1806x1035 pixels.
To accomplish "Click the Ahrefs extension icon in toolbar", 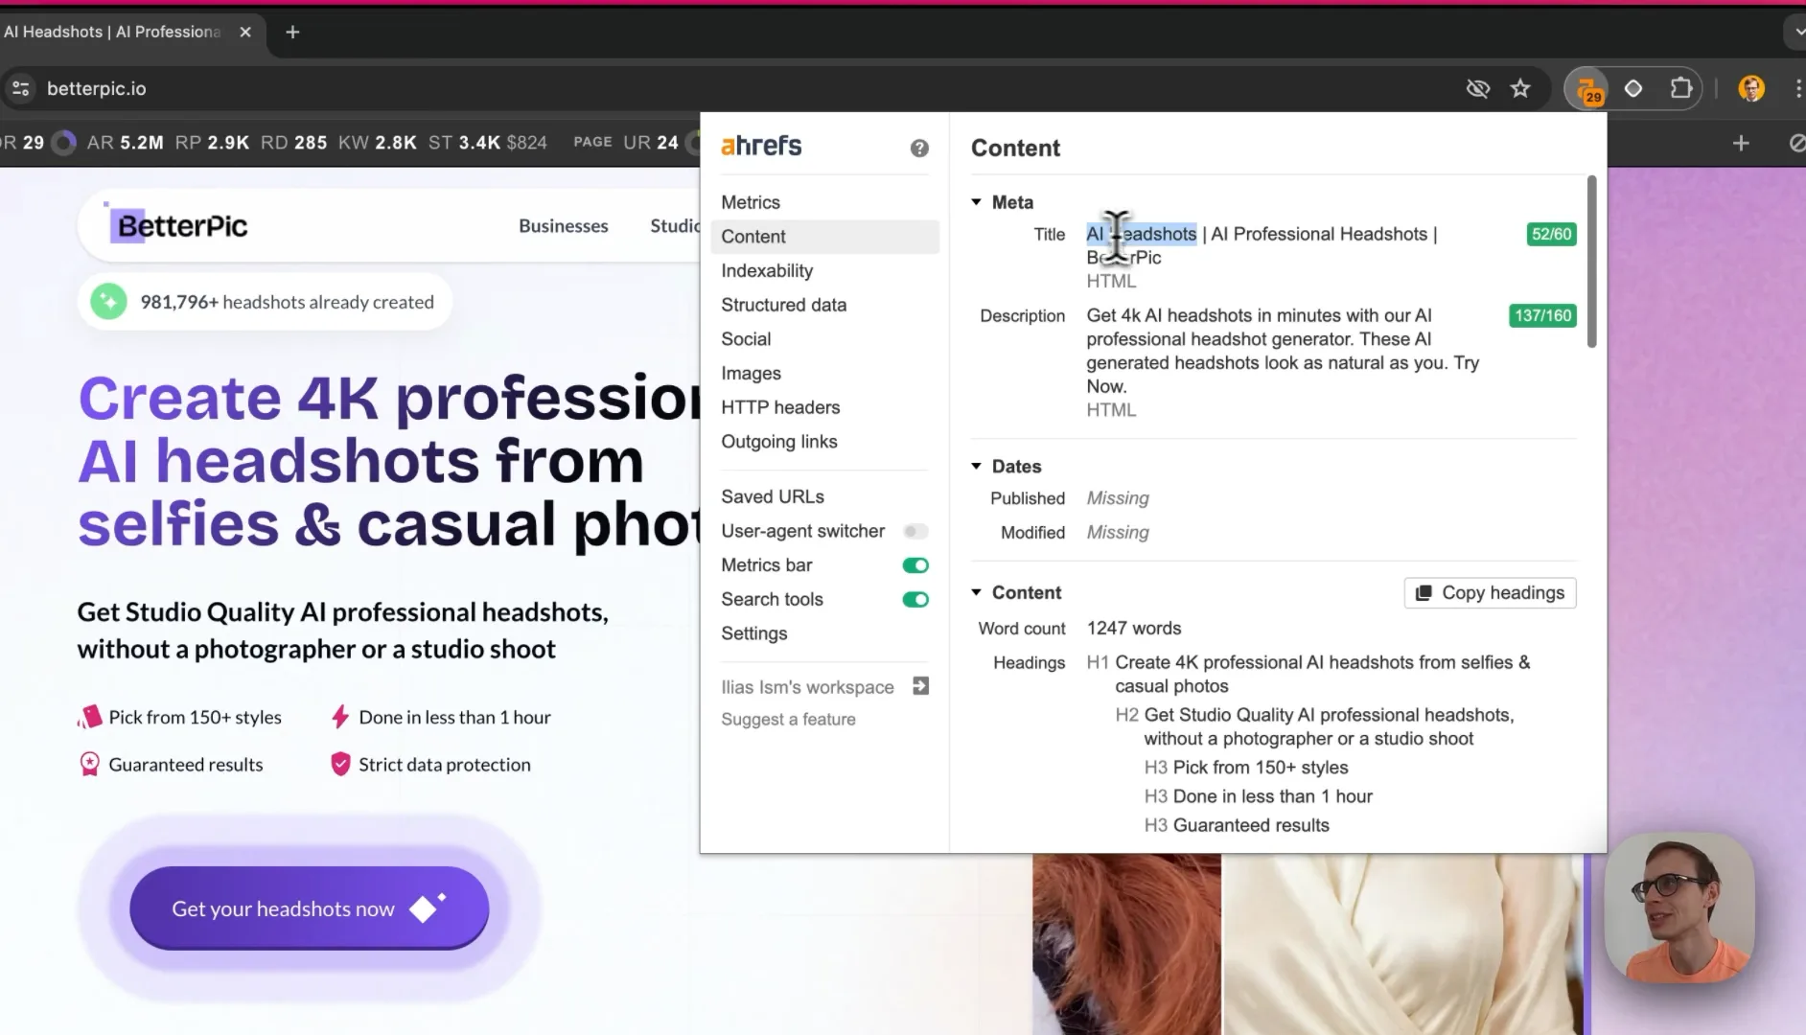I will tap(1589, 89).
